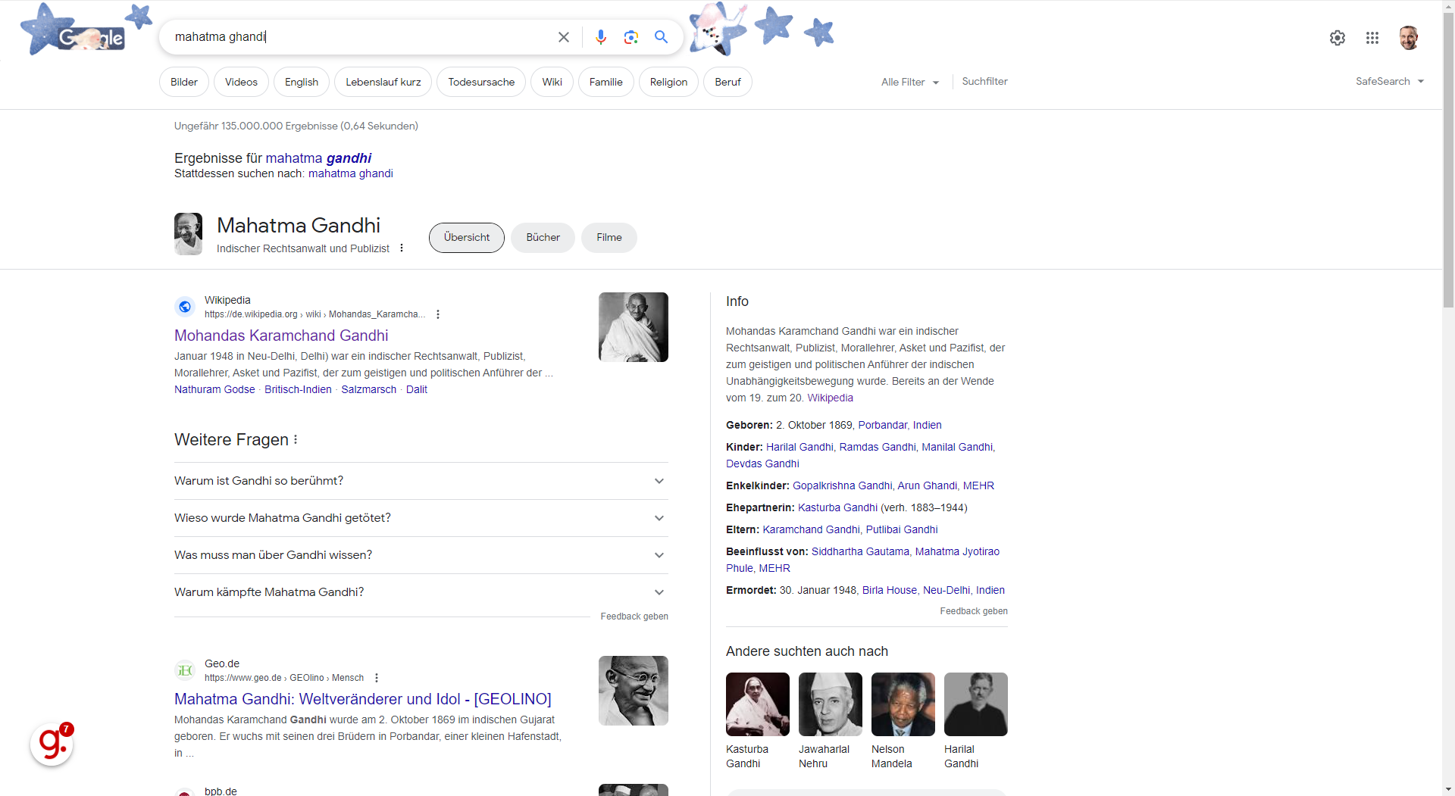Open Wikipedia source link in Info panel
This screenshot has width=1455, height=796.
pos(830,398)
